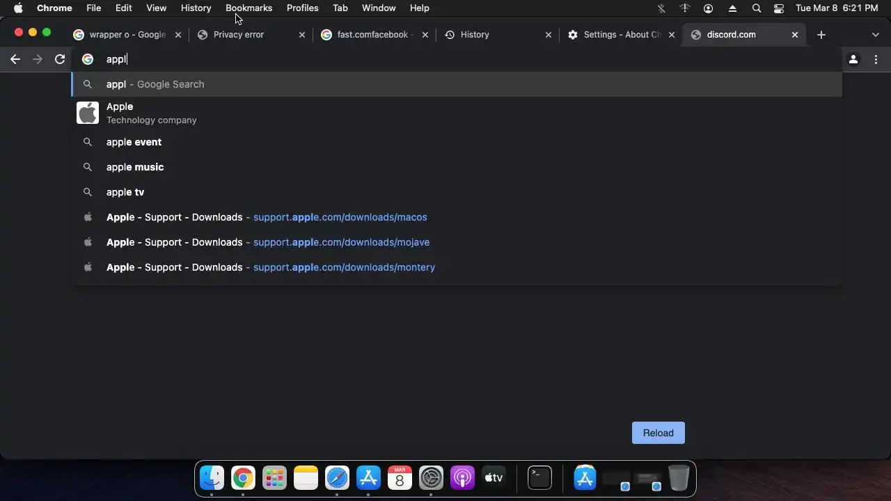Viewport: 891px width, 501px height.
Task: Reload the page using the toolbar reload icon
Action: coord(60,59)
